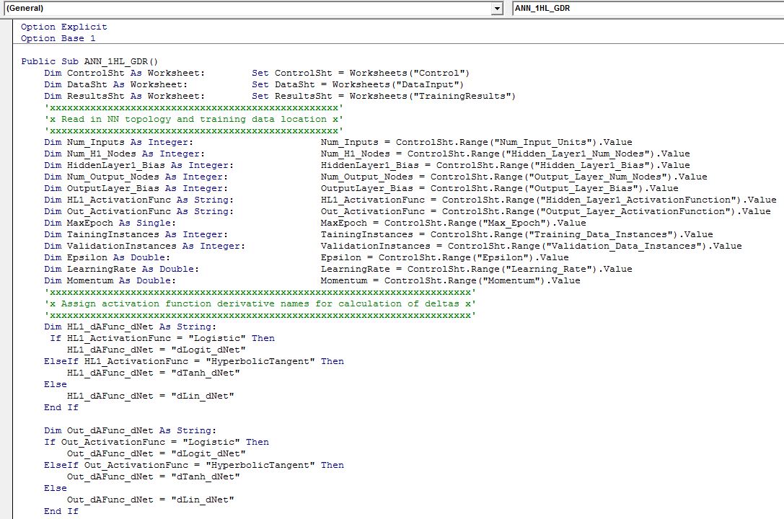Click the HL1_dAFunc_dNet = "dTanh_dNet" assignment

(x=153, y=373)
